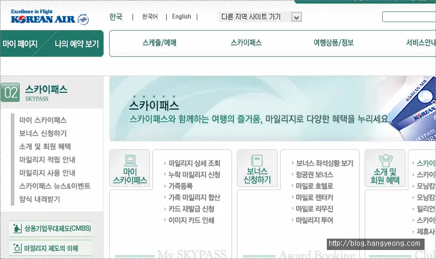Open the 다른 지역 사이트 가기 dropdown arrow
Image resolution: width=436 pixels, height=259 pixels.
click(296, 17)
